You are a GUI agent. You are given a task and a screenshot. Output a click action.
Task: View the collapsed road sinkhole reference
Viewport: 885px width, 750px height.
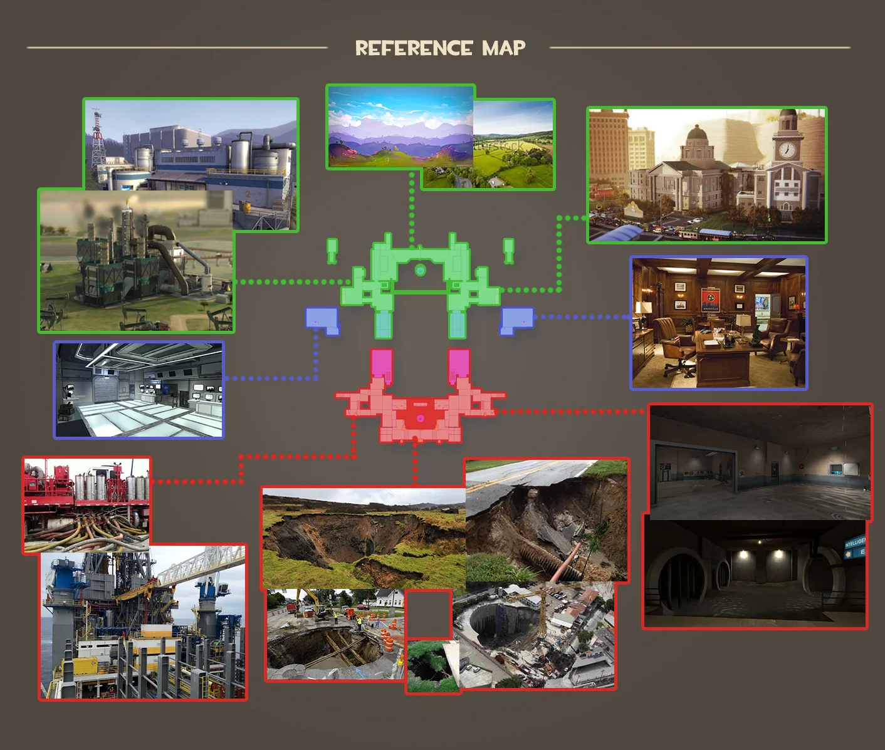(x=548, y=520)
